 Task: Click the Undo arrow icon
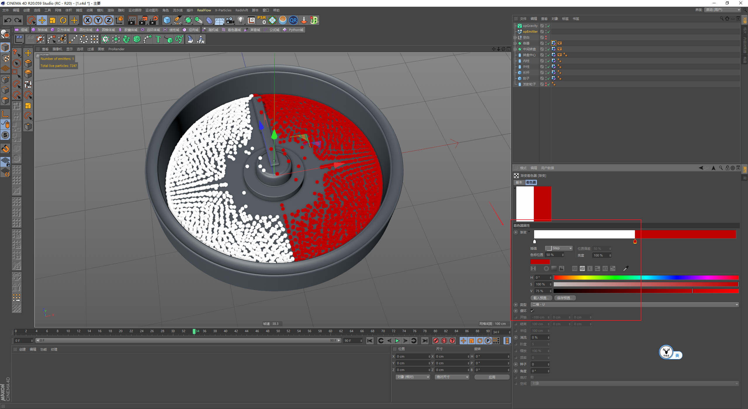8,20
